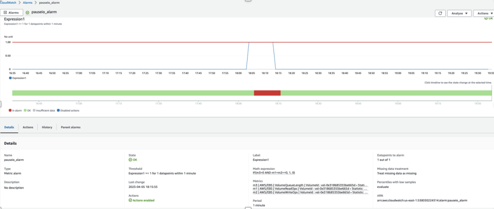Go to CloudWatch breadcrumb link
Image resolution: width=494 pixels, height=209 pixels.
pyautogui.click(x=8, y=2)
